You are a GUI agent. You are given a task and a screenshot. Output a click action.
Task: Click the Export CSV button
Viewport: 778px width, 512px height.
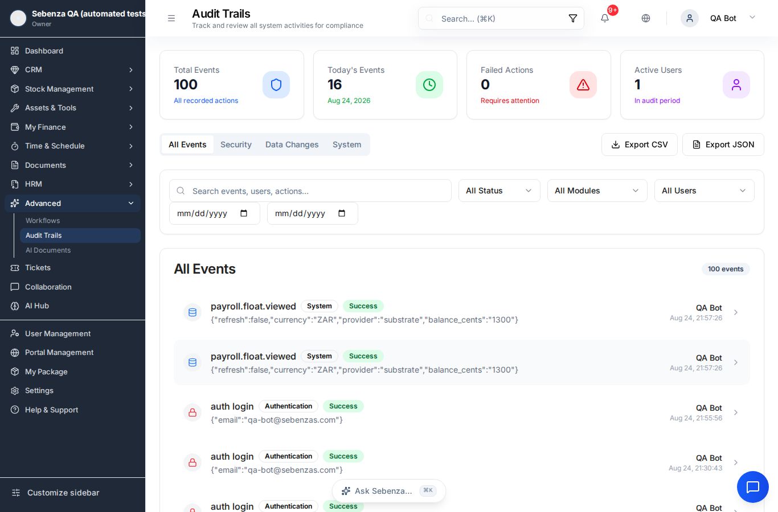pyautogui.click(x=639, y=144)
